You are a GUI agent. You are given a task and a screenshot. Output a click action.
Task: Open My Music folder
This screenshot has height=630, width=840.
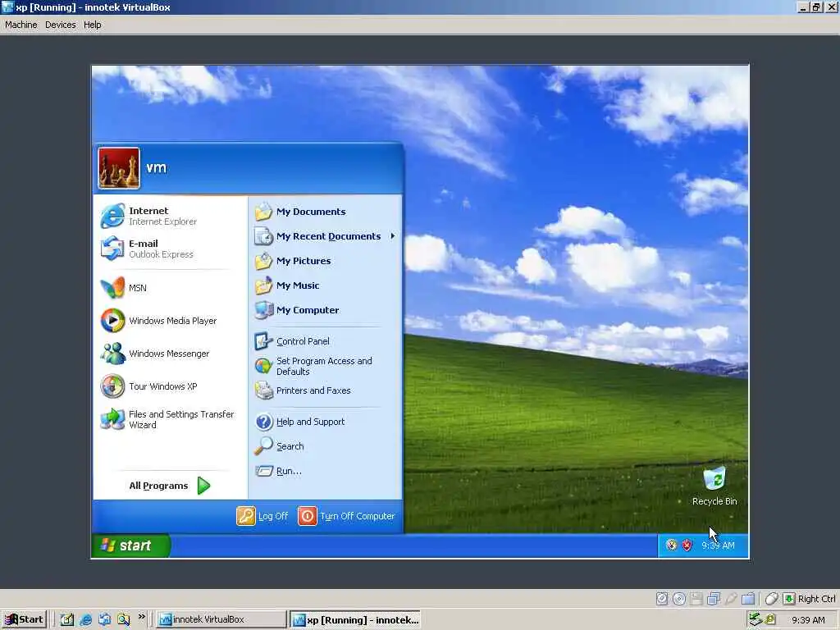287,285
